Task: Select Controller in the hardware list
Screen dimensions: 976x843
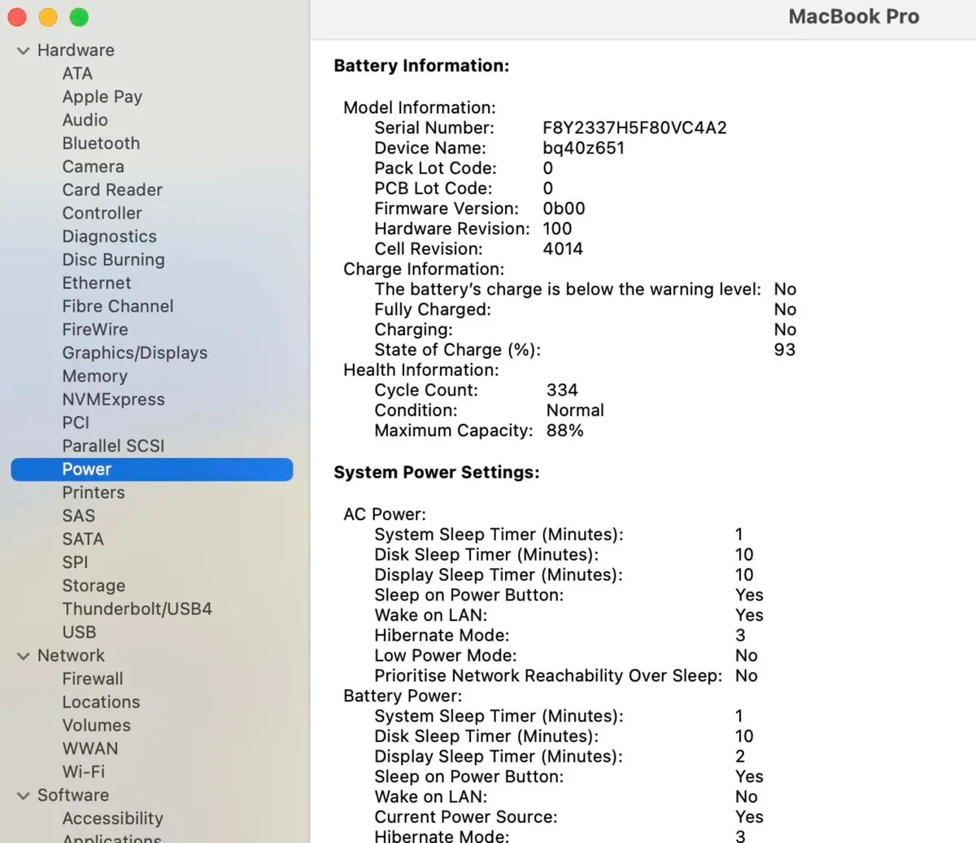Action: [102, 213]
